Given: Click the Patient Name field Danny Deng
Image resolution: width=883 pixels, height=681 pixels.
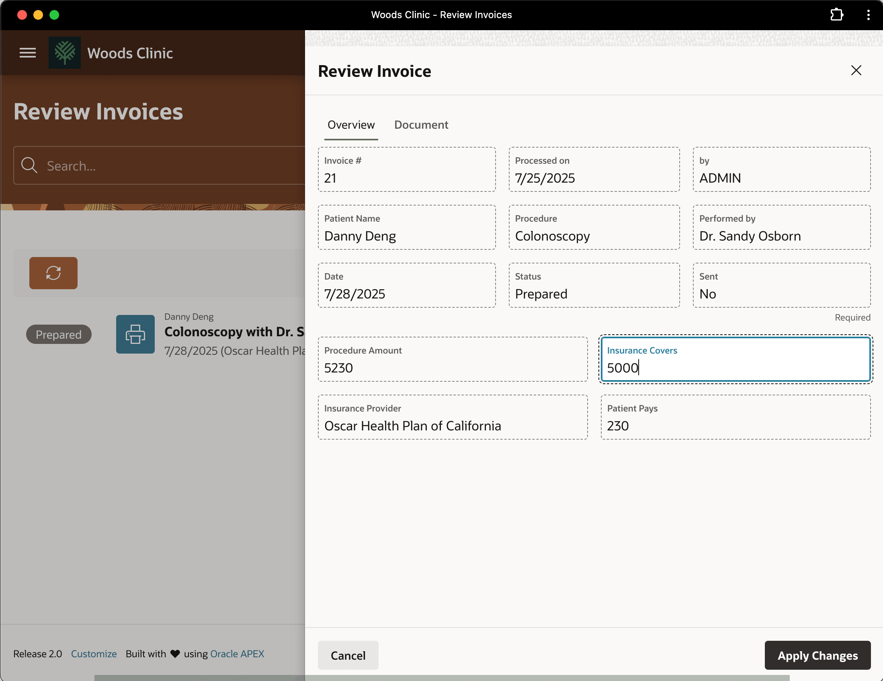Looking at the screenshot, I should pyautogui.click(x=407, y=227).
